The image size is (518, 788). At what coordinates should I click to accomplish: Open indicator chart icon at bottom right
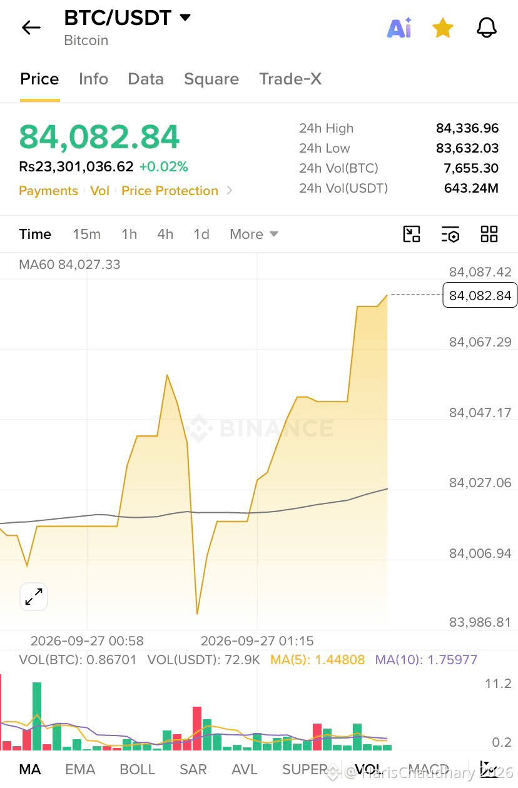click(x=488, y=769)
